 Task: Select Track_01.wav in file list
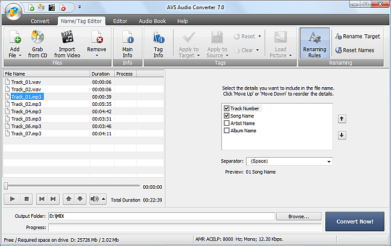tap(26, 82)
